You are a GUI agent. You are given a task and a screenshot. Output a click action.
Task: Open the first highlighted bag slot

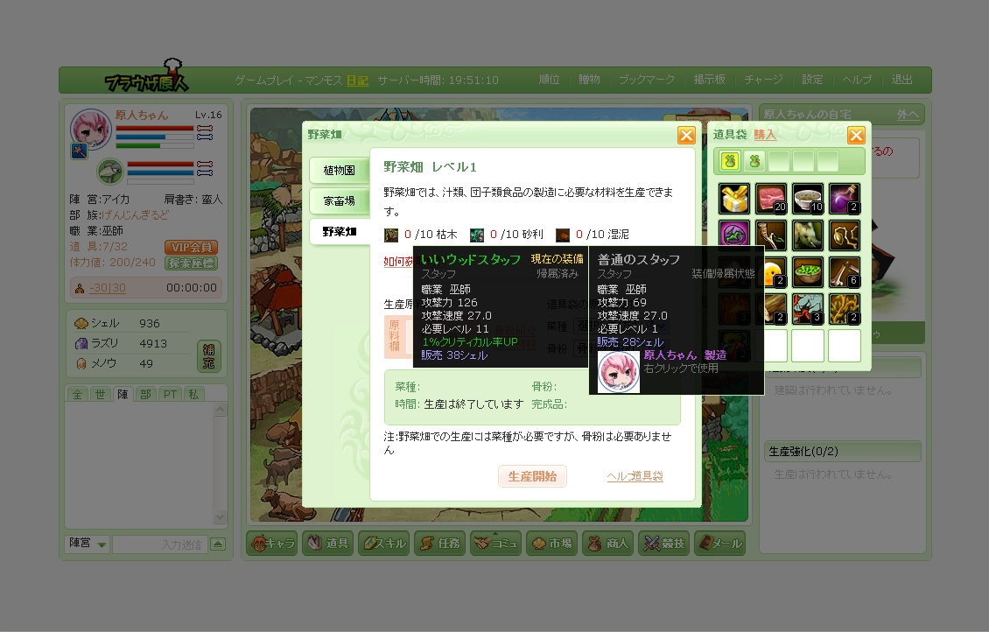[730, 161]
